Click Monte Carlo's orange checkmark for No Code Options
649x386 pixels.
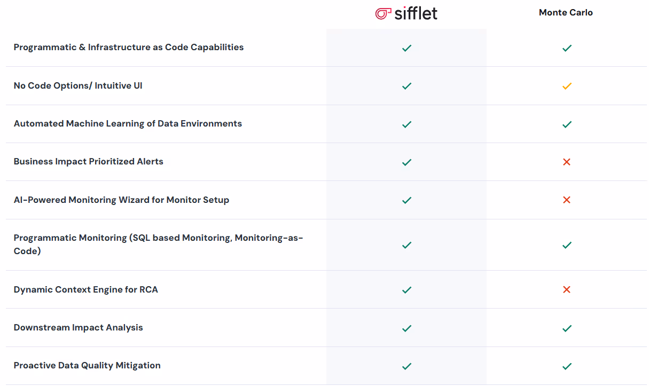coord(567,86)
